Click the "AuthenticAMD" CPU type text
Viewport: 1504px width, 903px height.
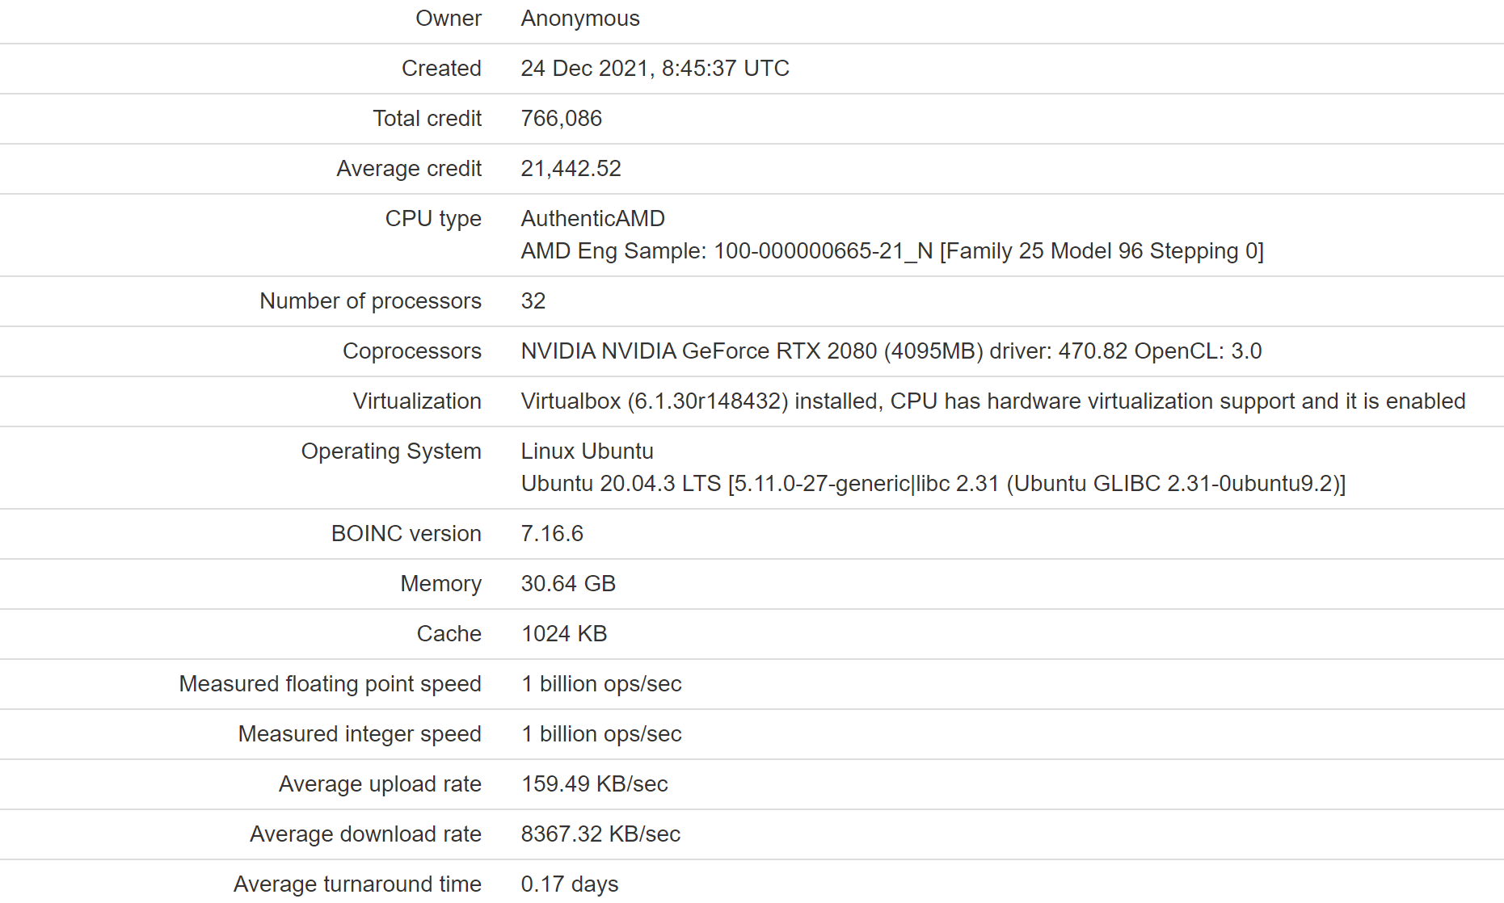[x=592, y=219]
